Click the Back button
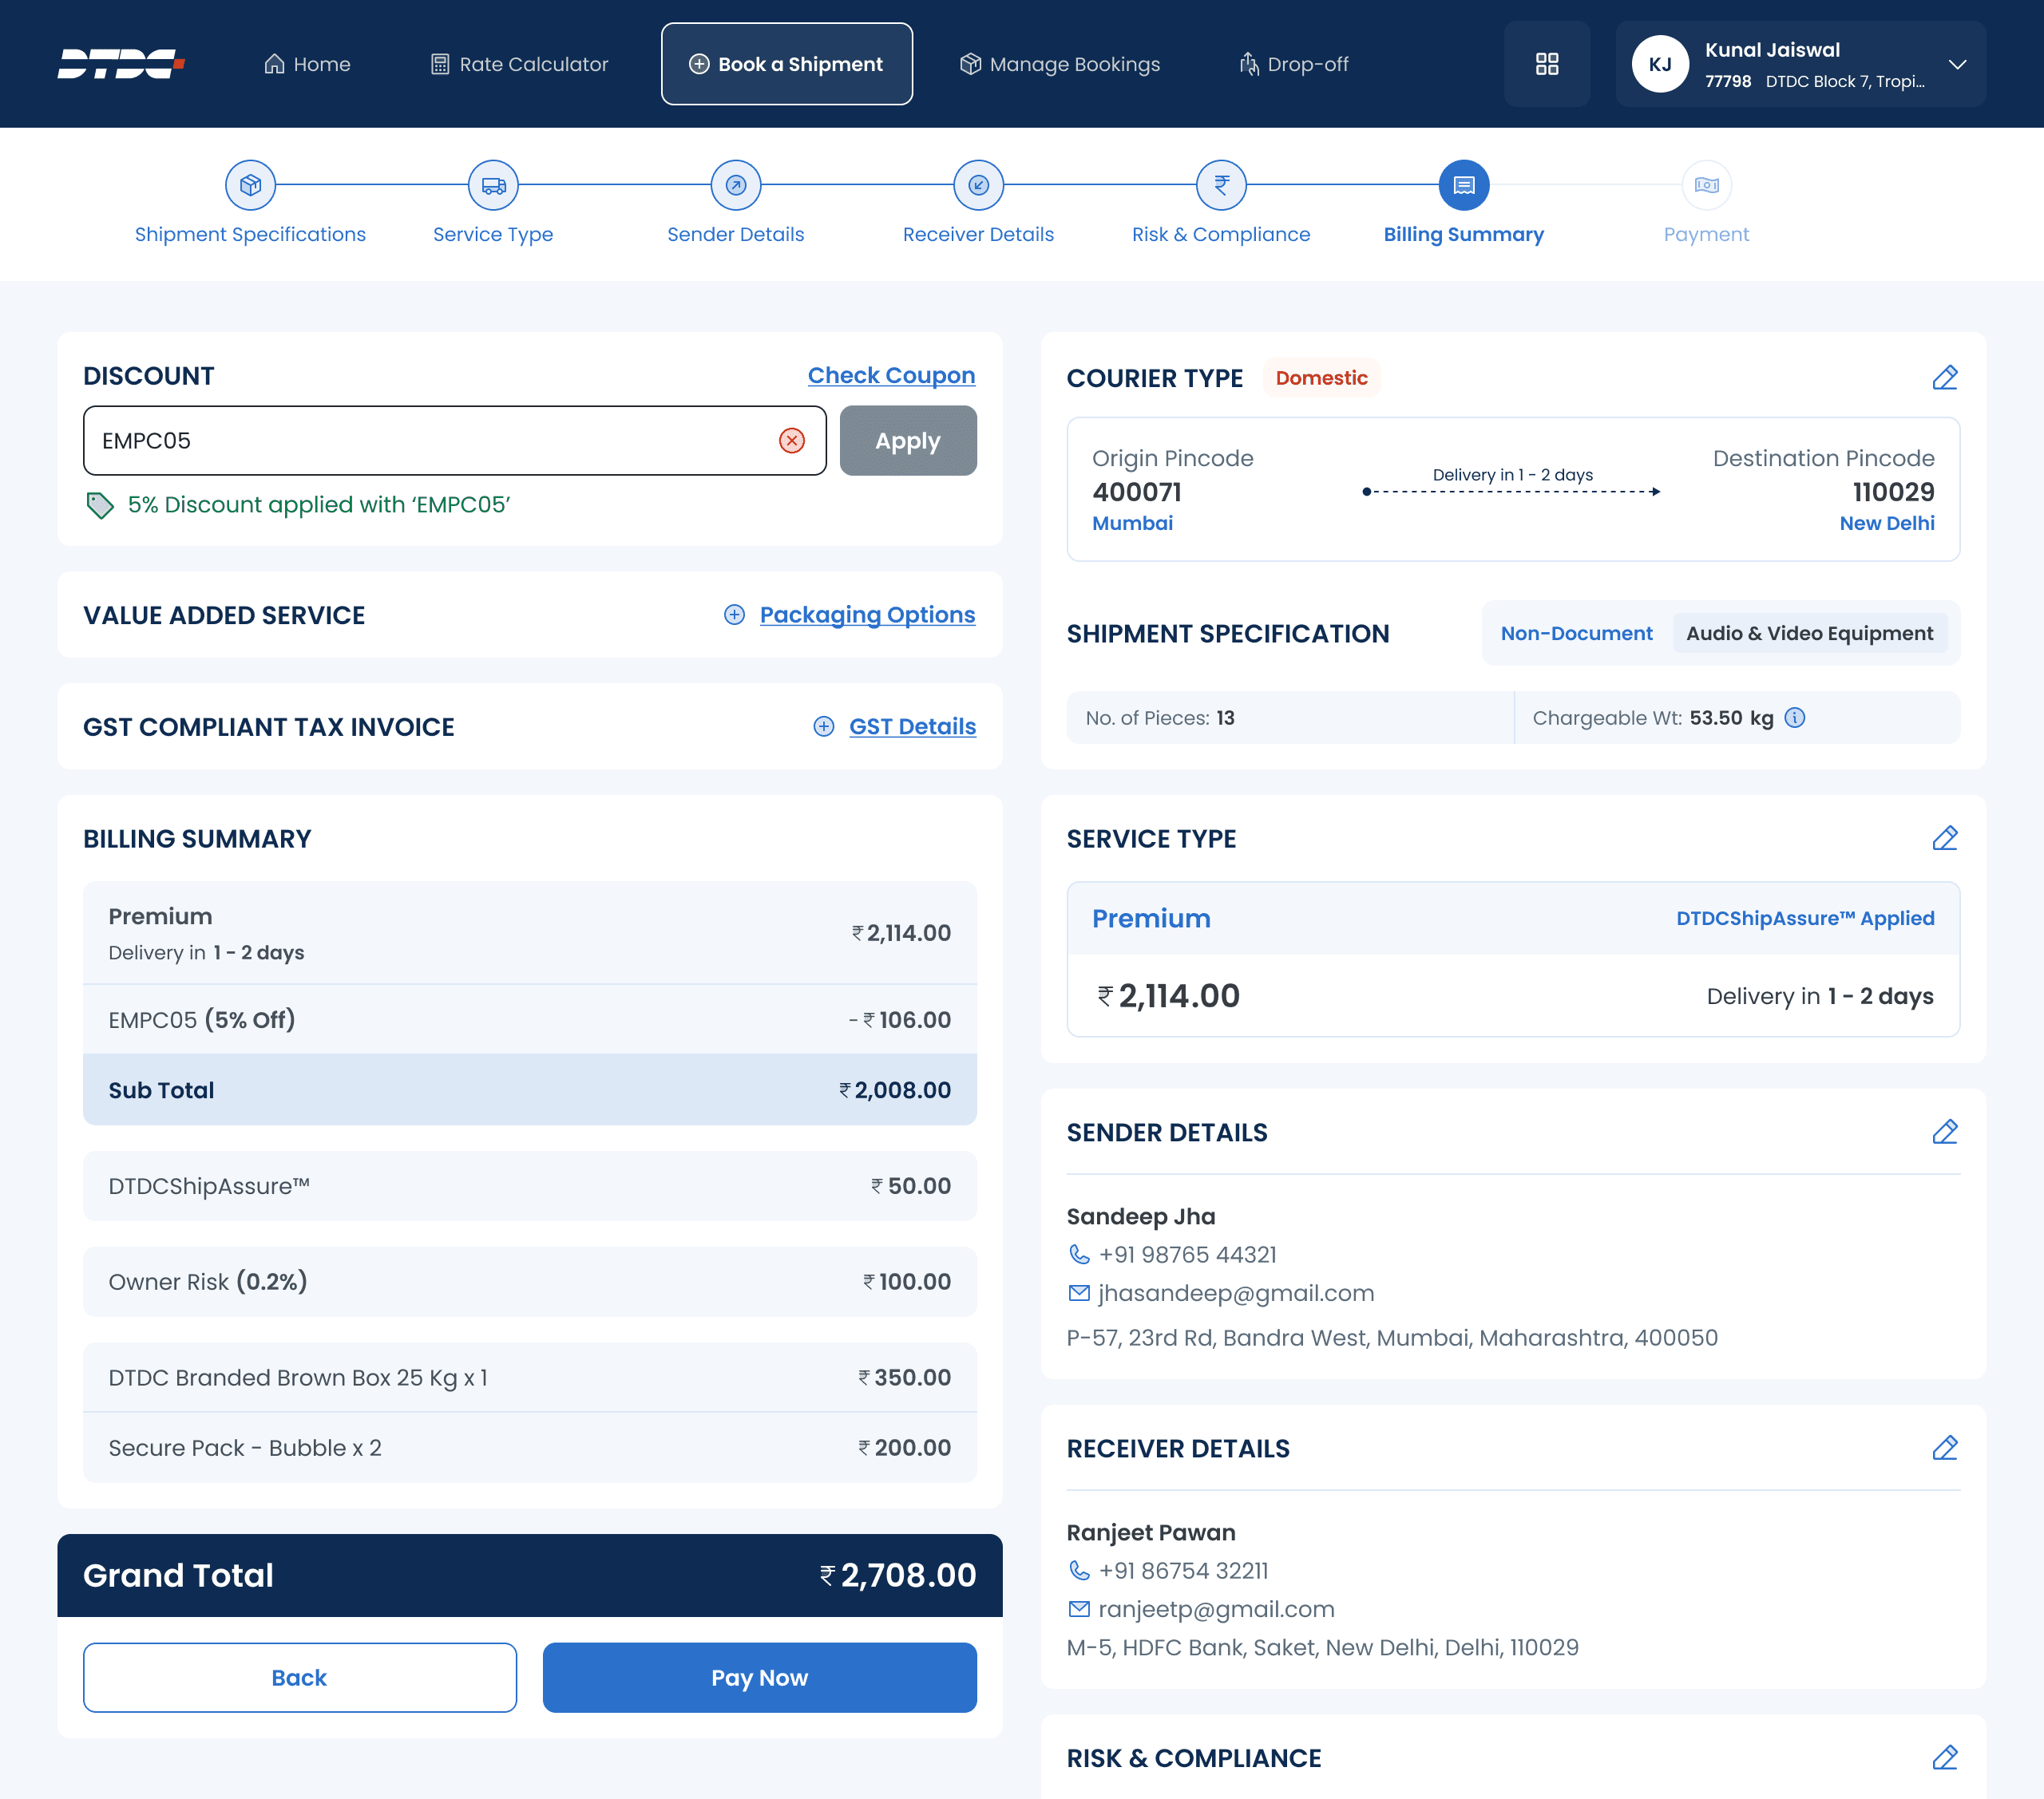This screenshot has width=2044, height=1799. tap(300, 1677)
